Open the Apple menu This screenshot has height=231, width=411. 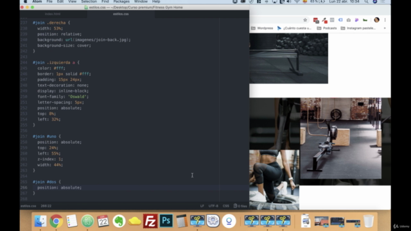(26, 1)
